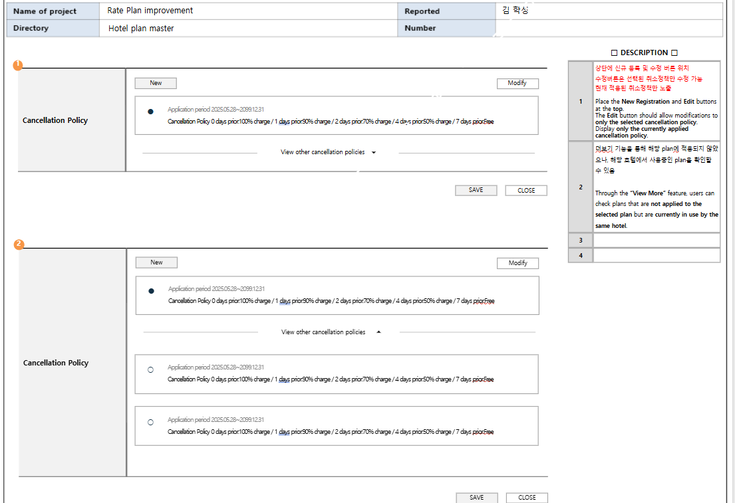Click CLOSE at the bottom of section 2
This screenshot has width=735, height=503.
pos(527,498)
